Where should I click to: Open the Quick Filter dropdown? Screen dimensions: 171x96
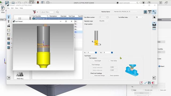coord(54,12)
